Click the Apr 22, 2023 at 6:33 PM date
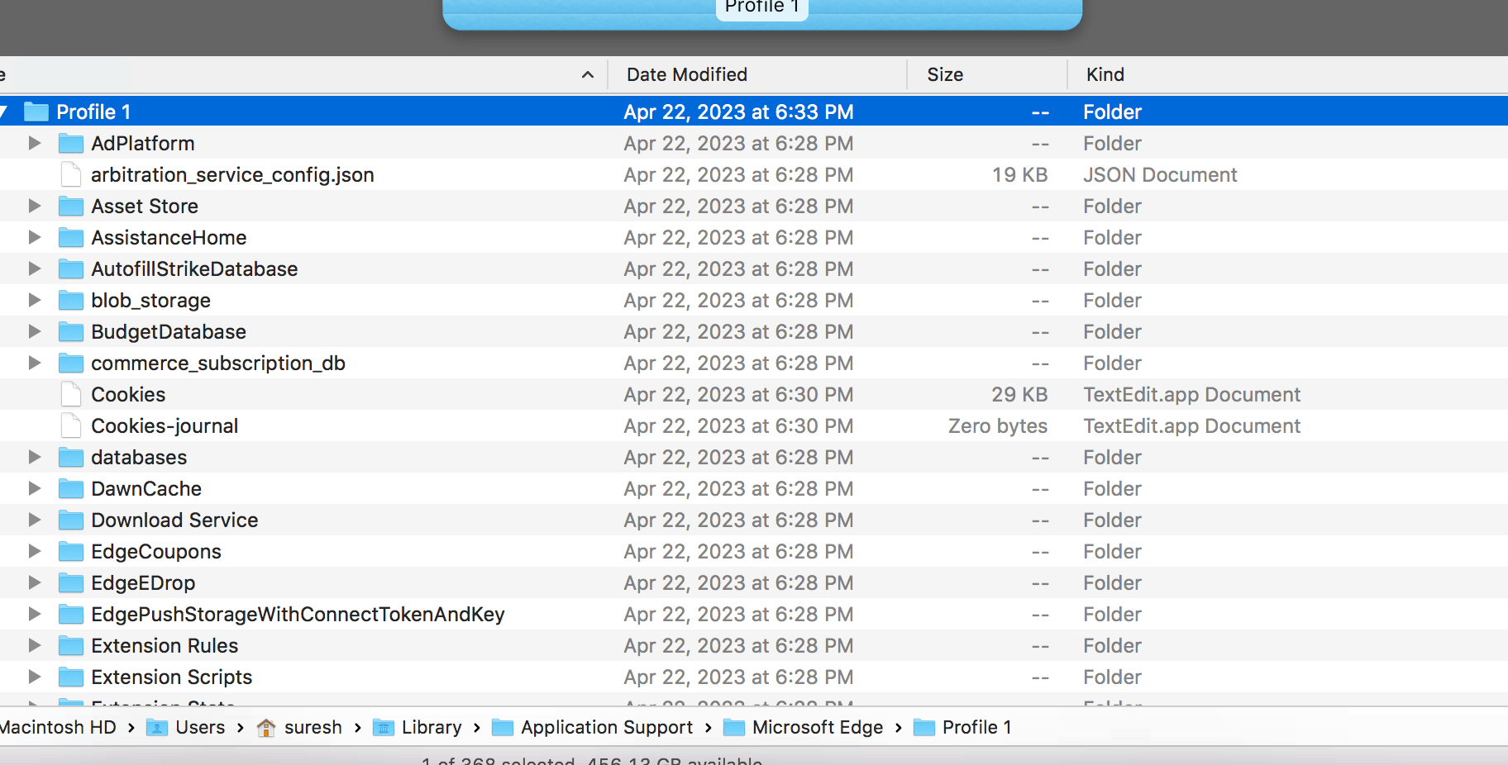 [x=738, y=112]
